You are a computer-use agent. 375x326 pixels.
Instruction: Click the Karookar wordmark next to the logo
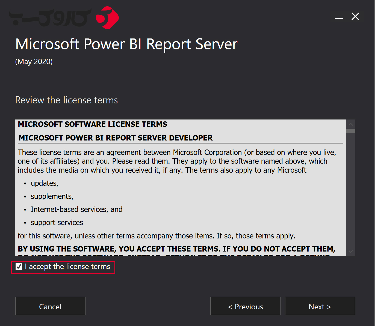click(x=51, y=17)
